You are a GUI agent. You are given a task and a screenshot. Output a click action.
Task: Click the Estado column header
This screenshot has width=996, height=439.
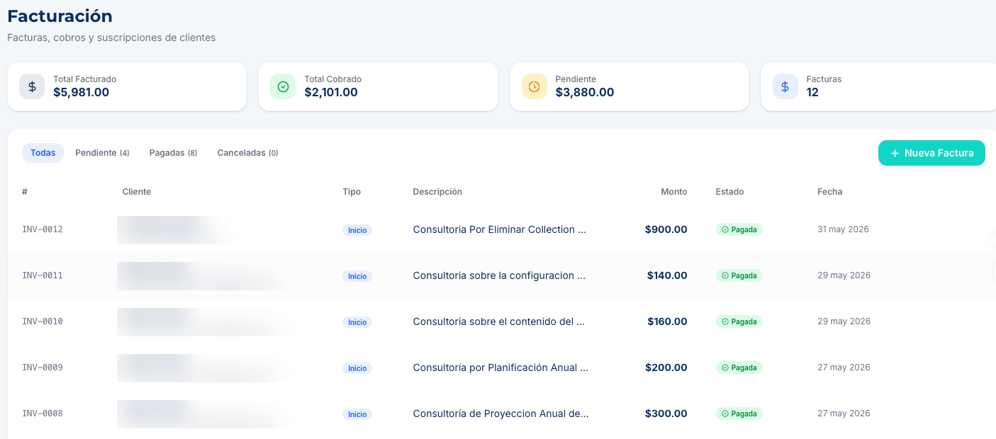click(730, 192)
